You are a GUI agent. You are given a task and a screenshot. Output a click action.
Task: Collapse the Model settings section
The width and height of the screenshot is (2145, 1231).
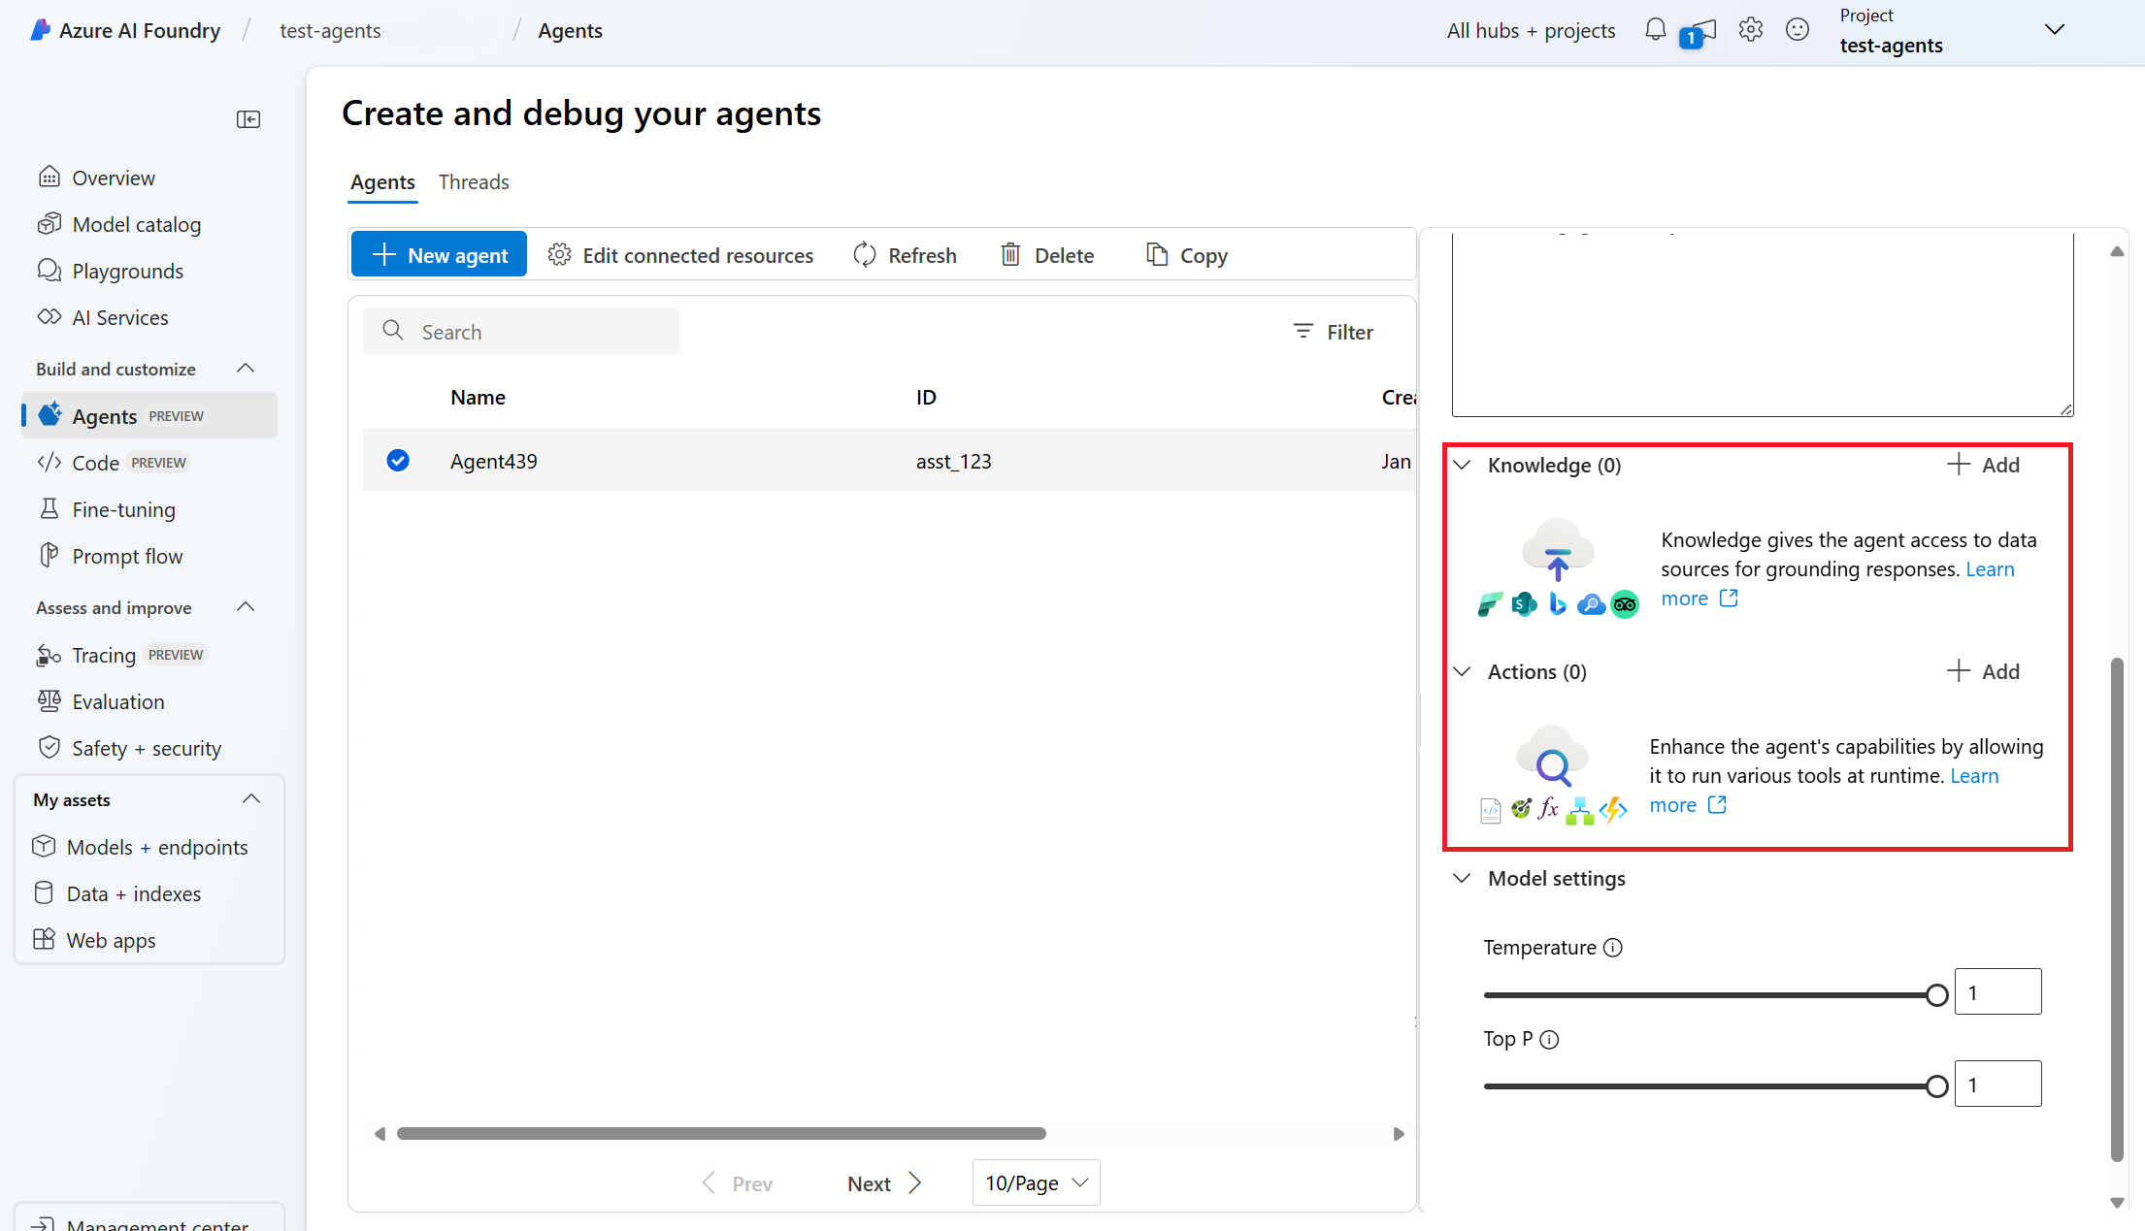point(1462,878)
